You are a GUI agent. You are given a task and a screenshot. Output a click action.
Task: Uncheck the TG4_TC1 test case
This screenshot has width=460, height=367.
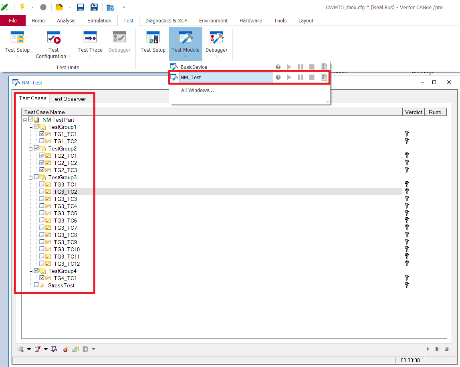tap(42, 278)
